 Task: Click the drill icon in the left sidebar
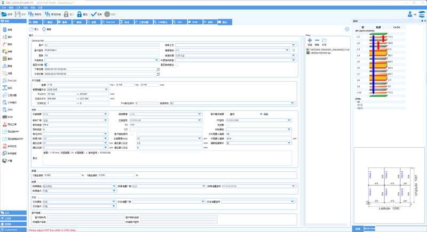point(4,88)
